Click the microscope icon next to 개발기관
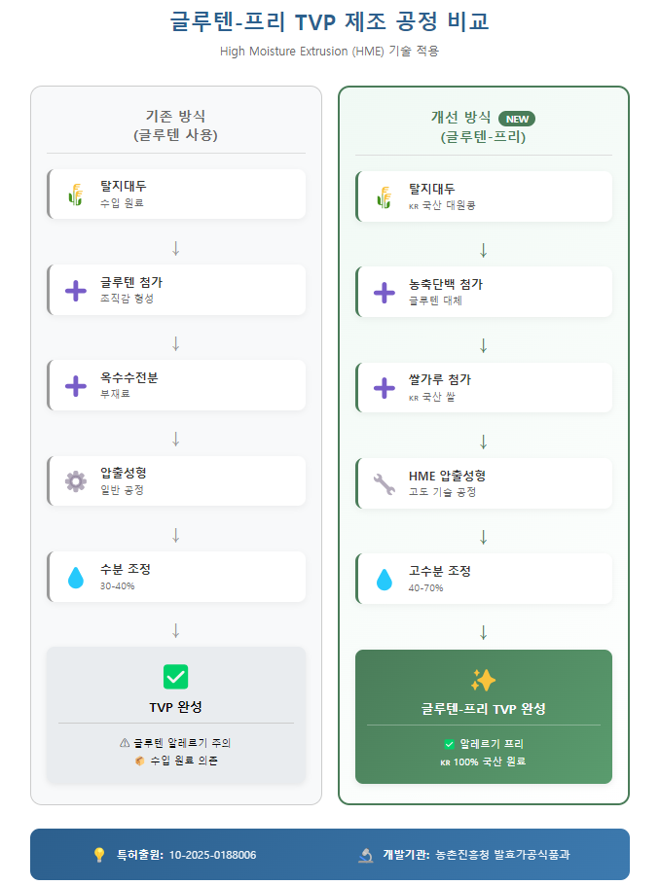Viewport: 660px width, 885px height. tap(366, 855)
